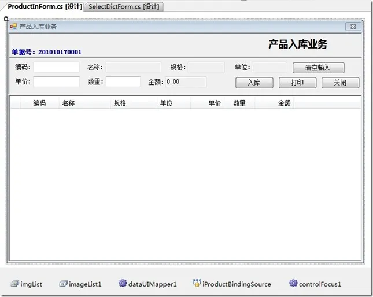
Task: Select the 金额: label
Action: click(156, 82)
